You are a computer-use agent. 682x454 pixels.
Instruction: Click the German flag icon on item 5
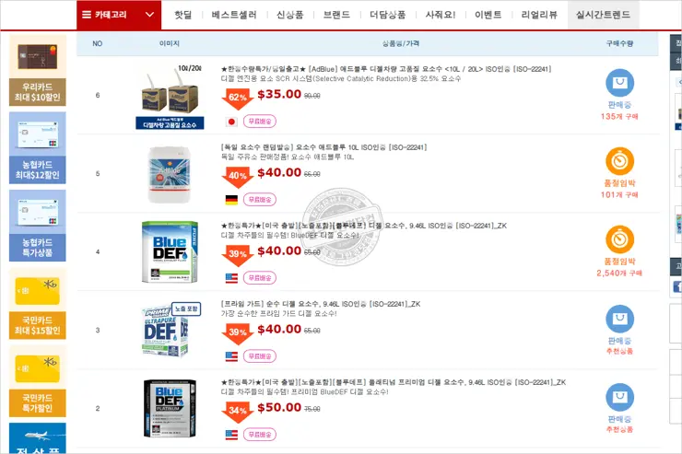[231, 200]
